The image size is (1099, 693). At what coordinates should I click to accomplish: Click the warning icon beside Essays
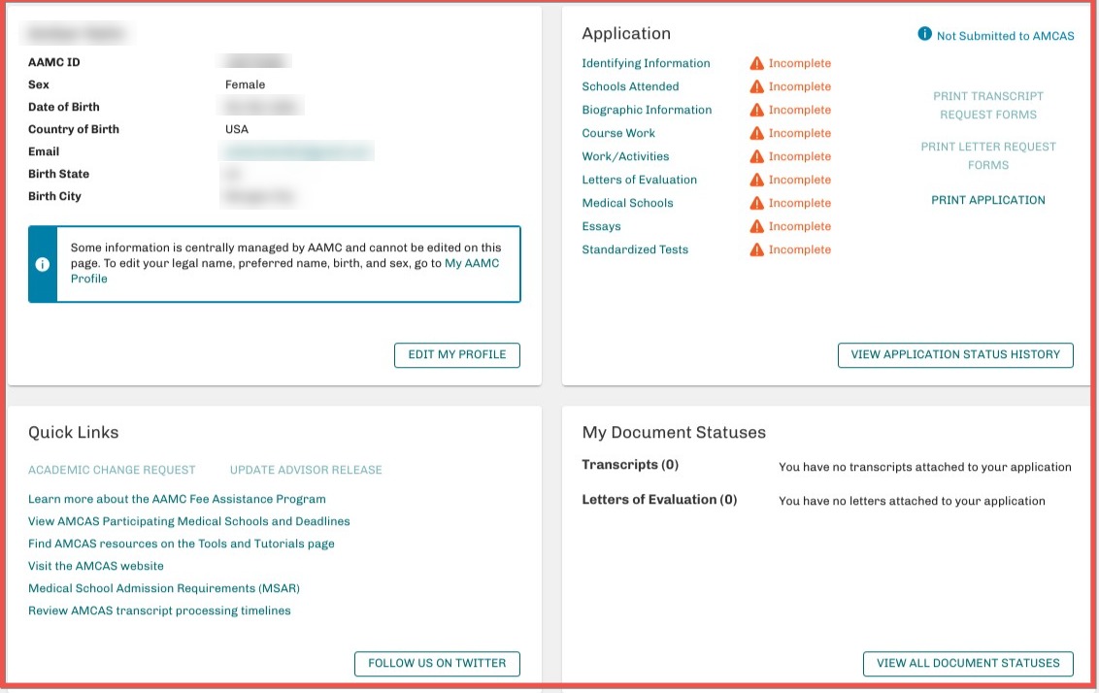pyautogui.click(x=757, y=226)
